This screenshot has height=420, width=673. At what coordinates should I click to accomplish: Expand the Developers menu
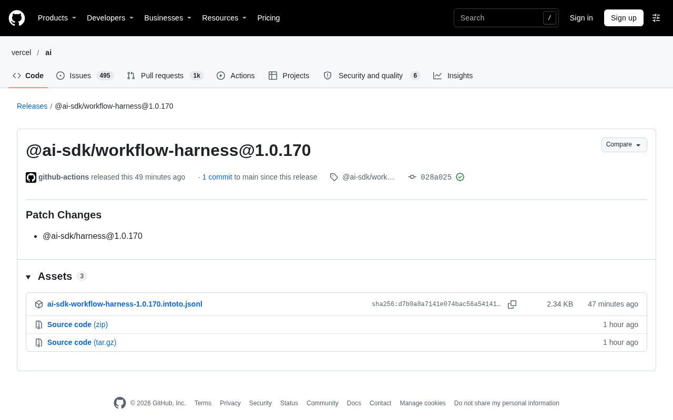[x=110, y=18]
